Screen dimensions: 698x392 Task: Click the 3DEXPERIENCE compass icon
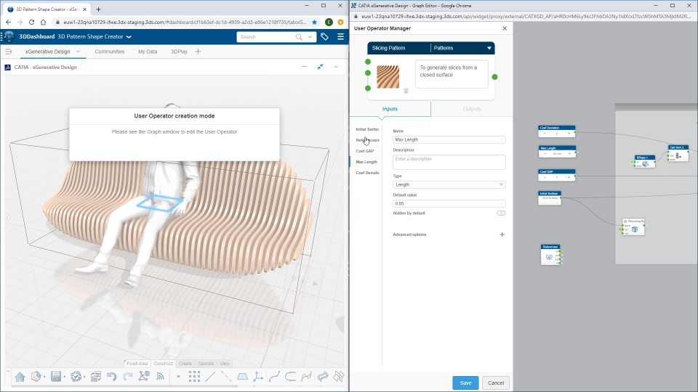coord(9,37)
